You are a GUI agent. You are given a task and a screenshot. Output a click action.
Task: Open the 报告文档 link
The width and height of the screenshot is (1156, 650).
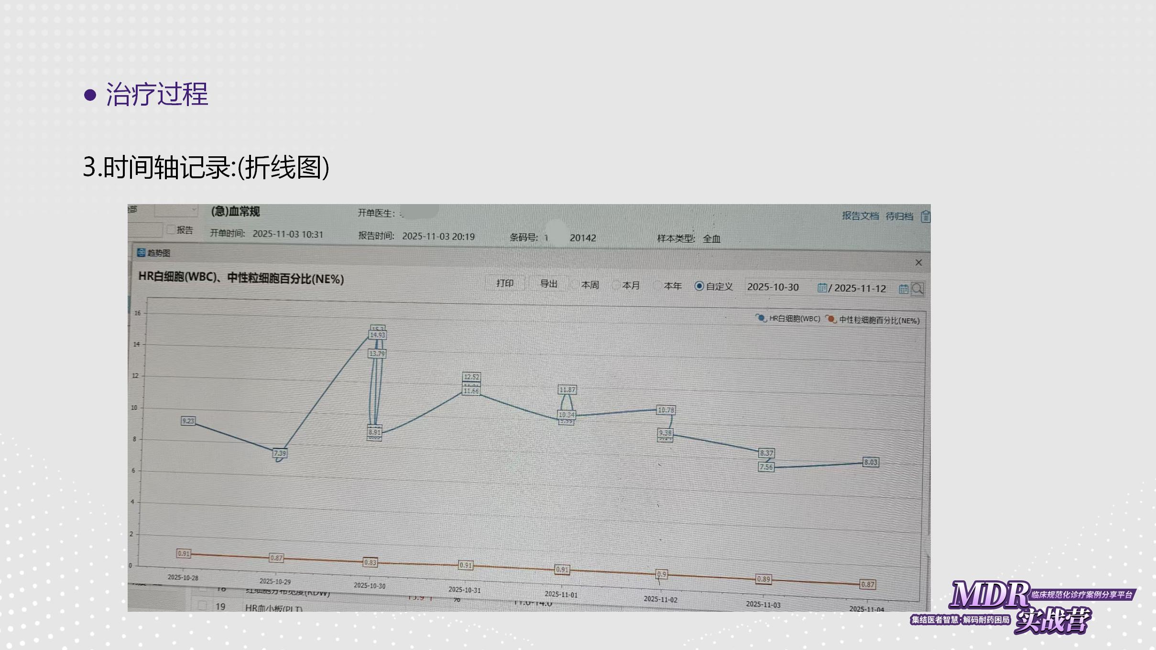pyautogui.click(x=860, y=216)
